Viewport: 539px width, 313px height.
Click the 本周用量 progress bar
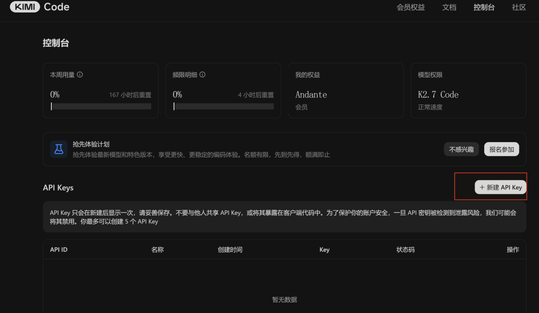(x=101, y=106)
